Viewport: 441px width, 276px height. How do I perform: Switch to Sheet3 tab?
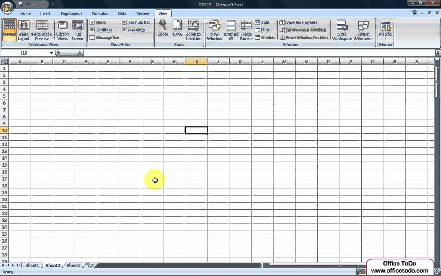tap(73, 265)
